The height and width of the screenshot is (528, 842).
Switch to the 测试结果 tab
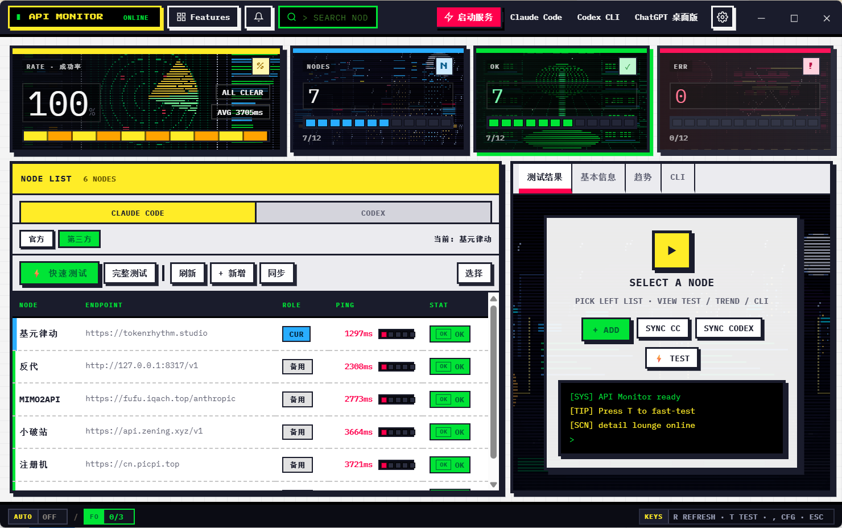coord(544,178)
